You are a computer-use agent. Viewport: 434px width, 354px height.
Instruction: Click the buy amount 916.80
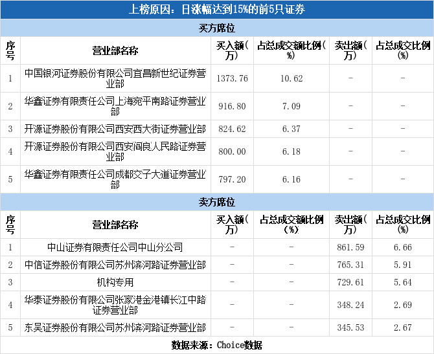(x=233, y=106)
